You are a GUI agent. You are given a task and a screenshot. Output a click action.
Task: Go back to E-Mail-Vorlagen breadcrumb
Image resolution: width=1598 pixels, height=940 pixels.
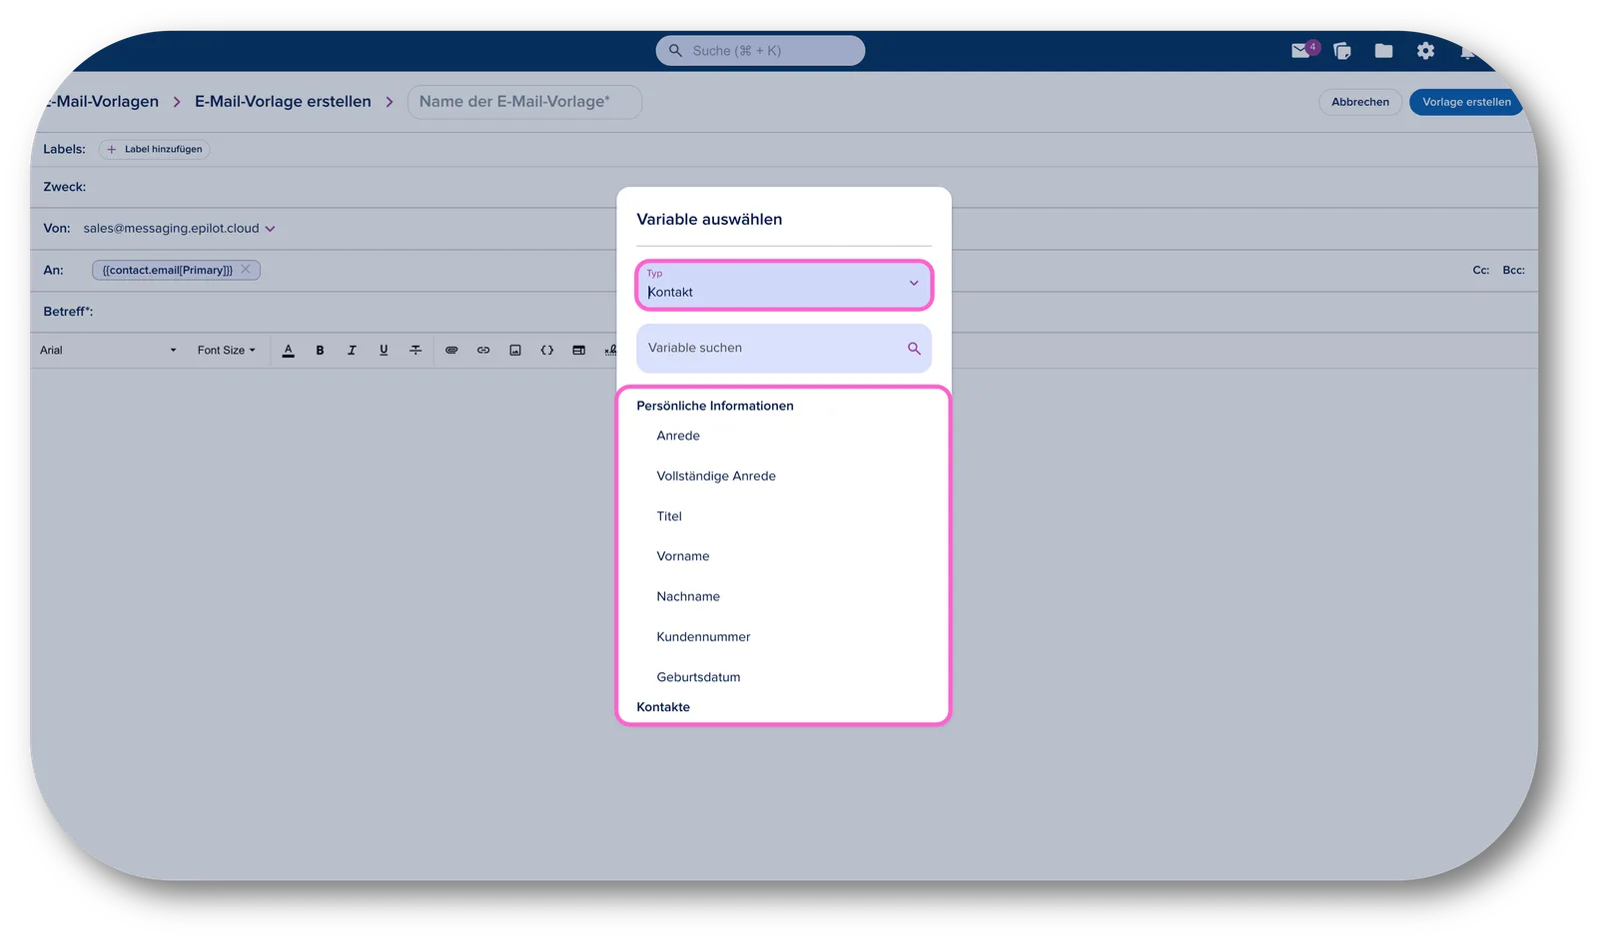[x=102, y=102]
